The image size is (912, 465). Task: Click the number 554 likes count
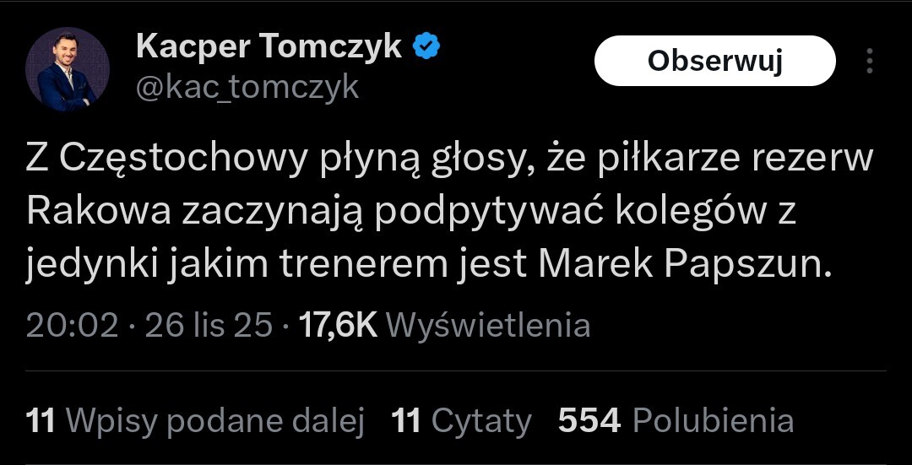pyautogui.click(x=589, y=419)
